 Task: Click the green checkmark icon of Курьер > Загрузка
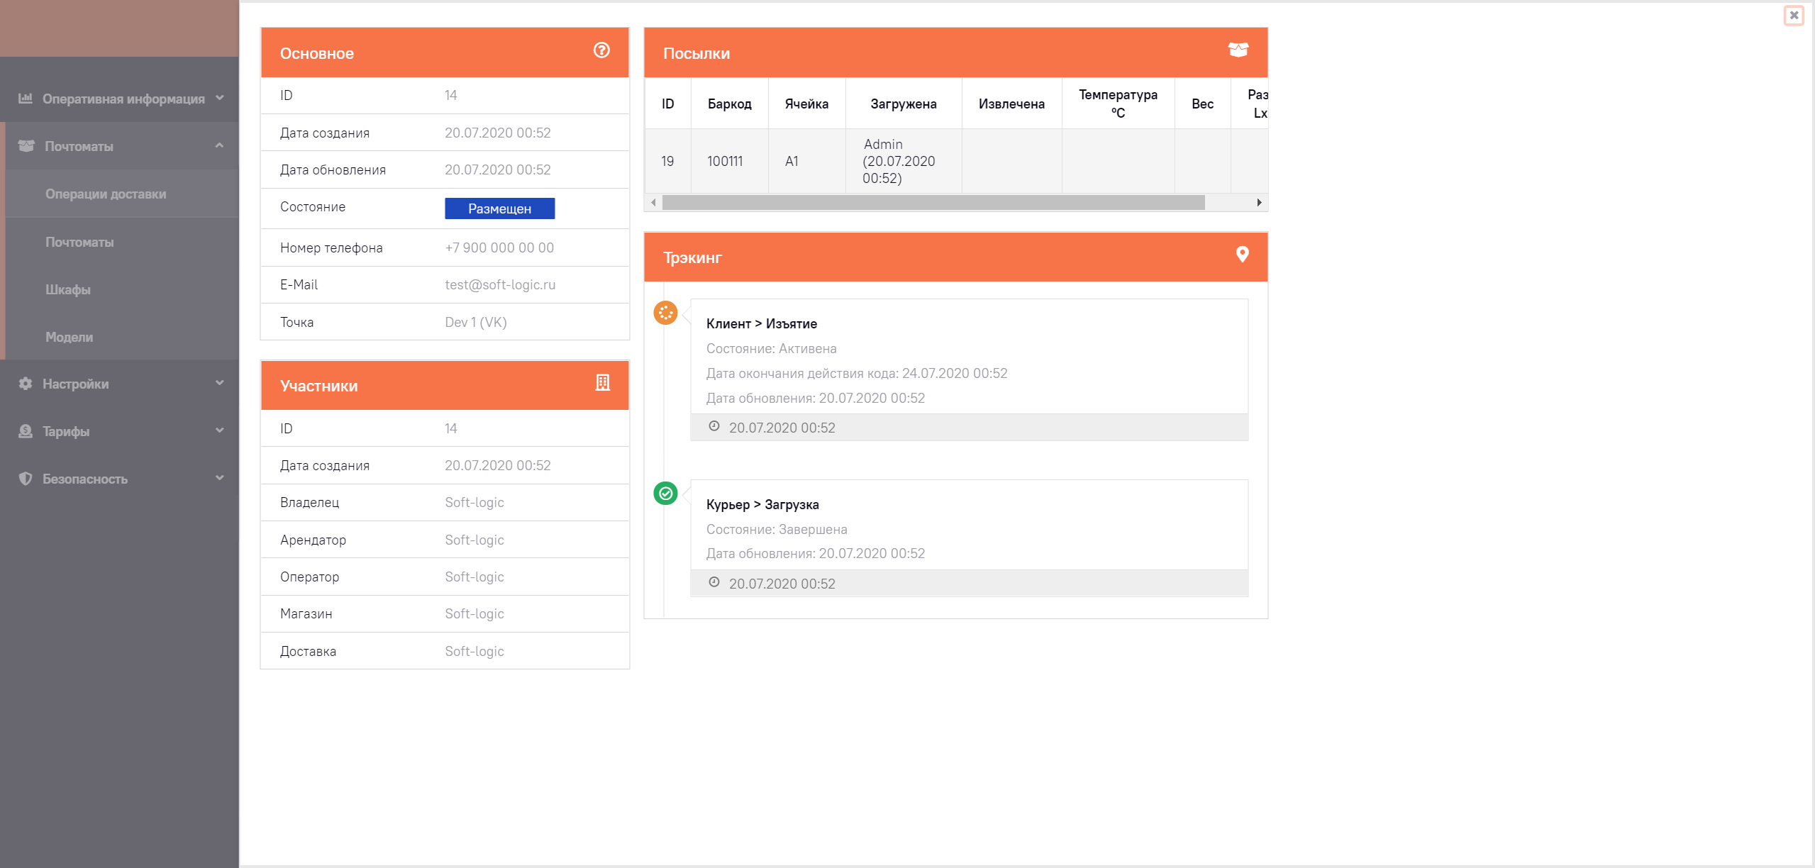[x=665, y=494]
